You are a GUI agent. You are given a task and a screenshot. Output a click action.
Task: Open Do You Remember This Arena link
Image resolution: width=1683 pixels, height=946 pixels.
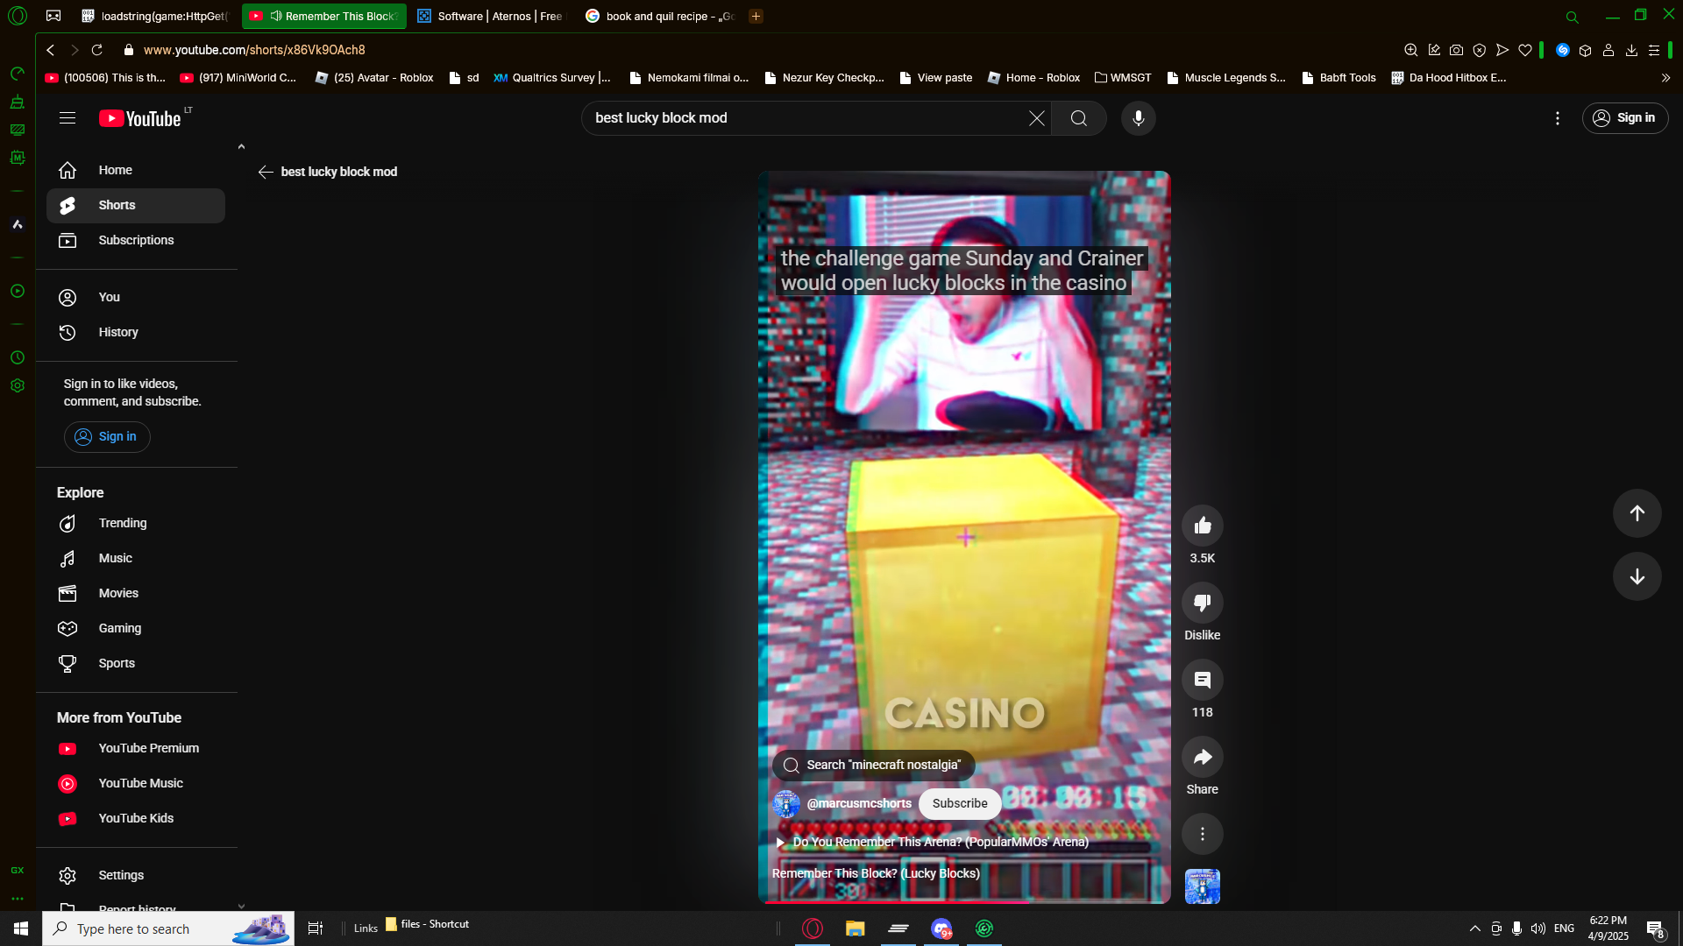coord(933,842)
